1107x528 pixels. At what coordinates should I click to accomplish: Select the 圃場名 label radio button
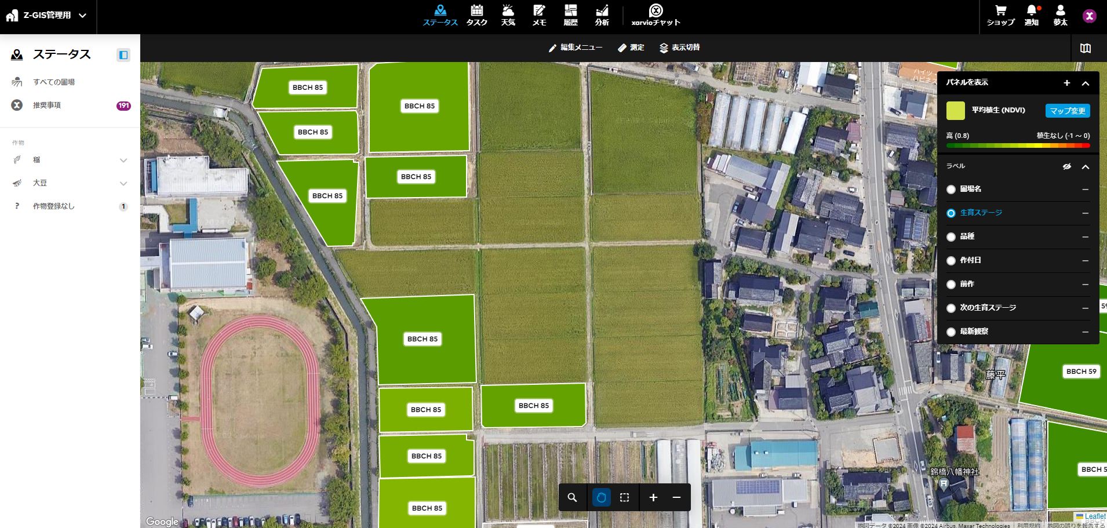[x=951, y=190]
